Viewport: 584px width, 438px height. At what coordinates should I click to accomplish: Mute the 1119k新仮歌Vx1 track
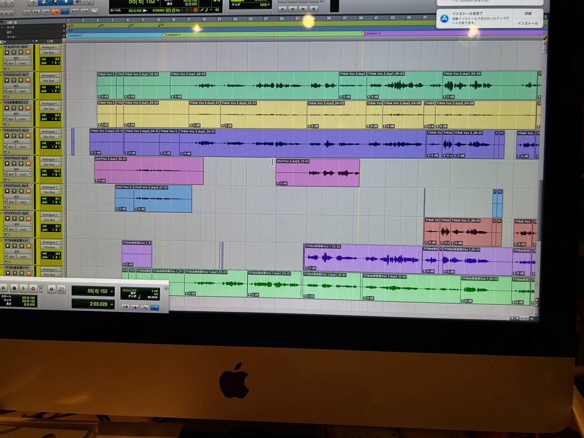pos(29,246)
